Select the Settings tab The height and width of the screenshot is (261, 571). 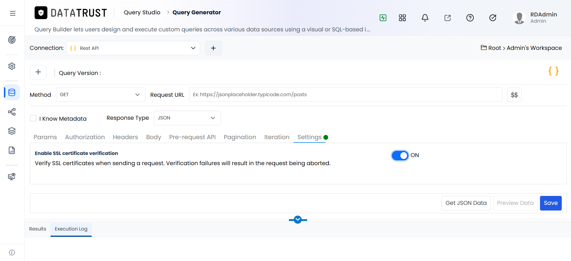click(x=310, y=137)
